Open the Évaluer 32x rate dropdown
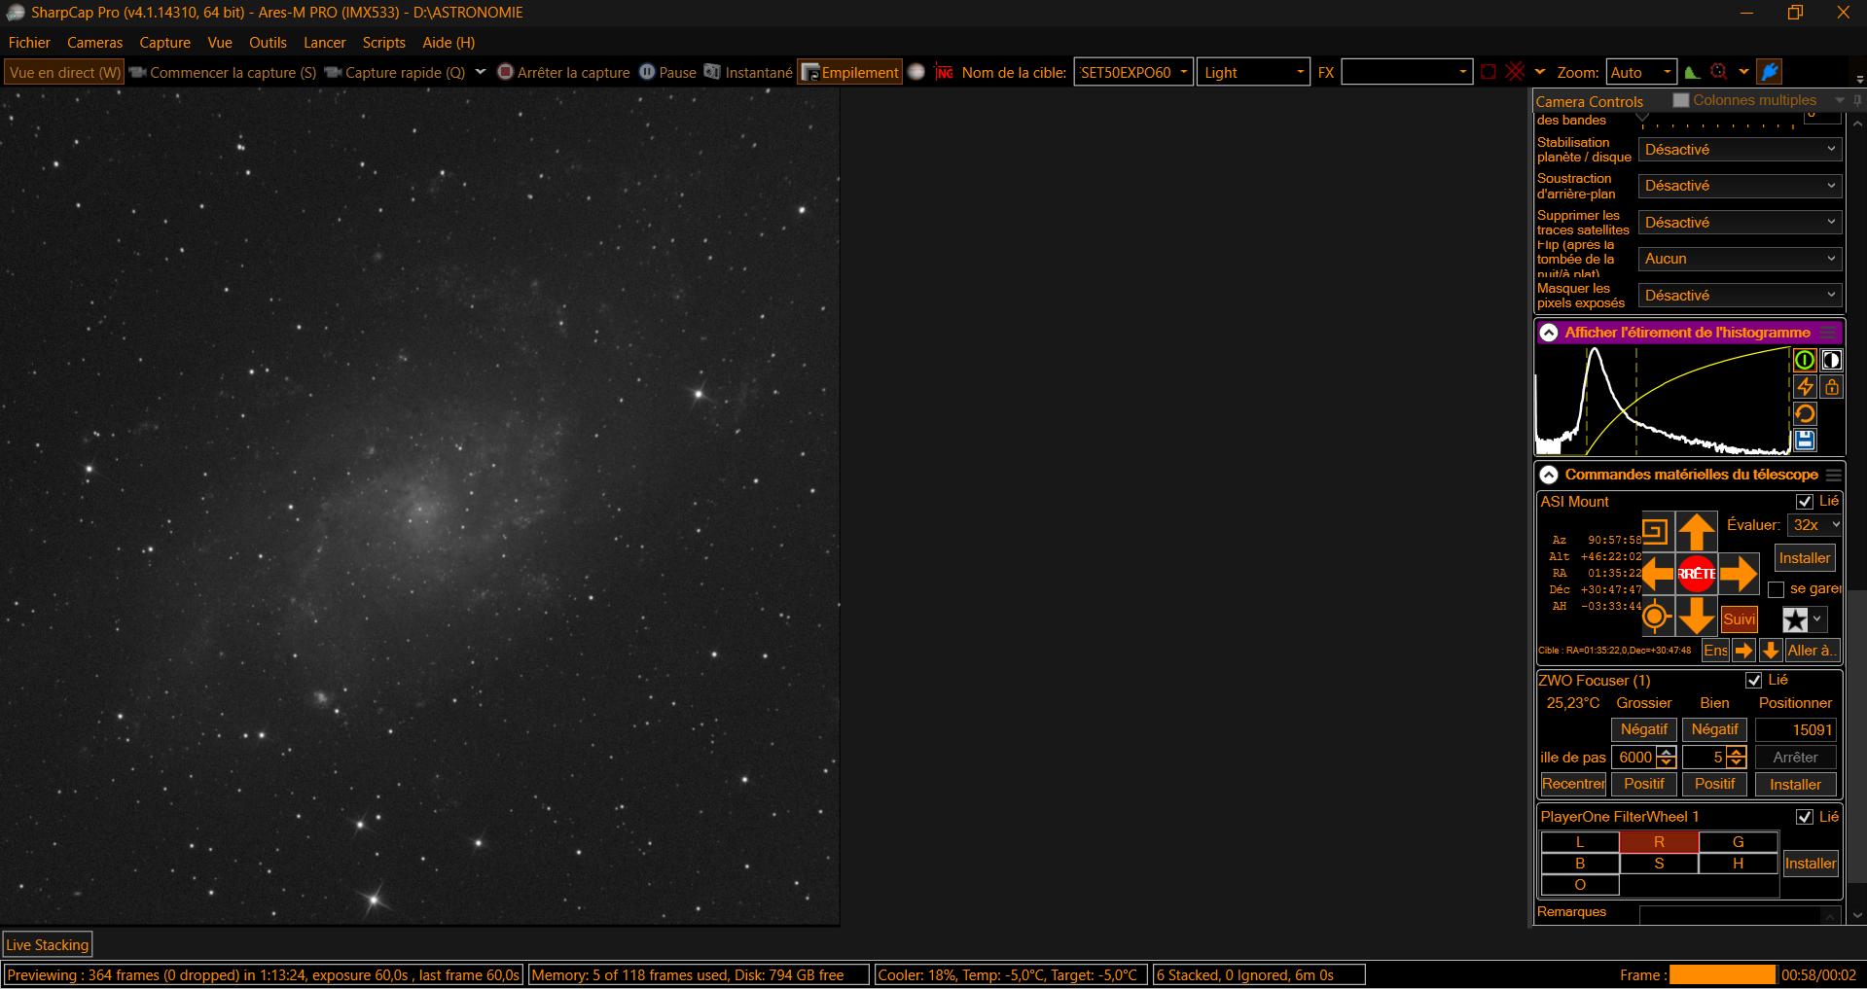The height and width of the screenshot is (989, 1867). (x=1815, y=525)
